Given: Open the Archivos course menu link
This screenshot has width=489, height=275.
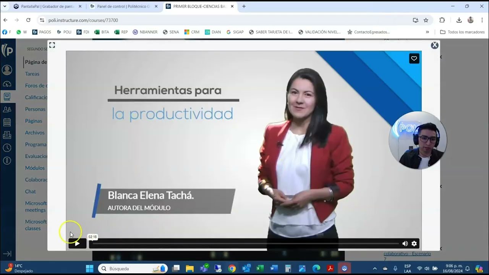Looking at the screenshot, I should pos(35,133).
